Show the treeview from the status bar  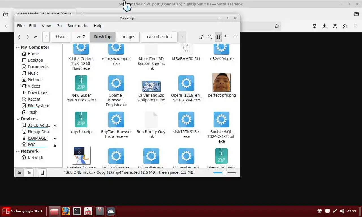(29, 172)
